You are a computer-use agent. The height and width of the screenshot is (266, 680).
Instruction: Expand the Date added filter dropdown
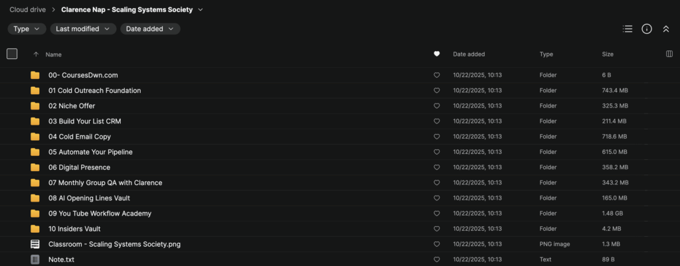coord(150,29)
